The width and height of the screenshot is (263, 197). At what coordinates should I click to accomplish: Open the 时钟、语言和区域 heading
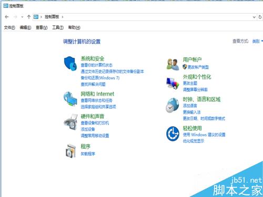(x=201, y=99)
